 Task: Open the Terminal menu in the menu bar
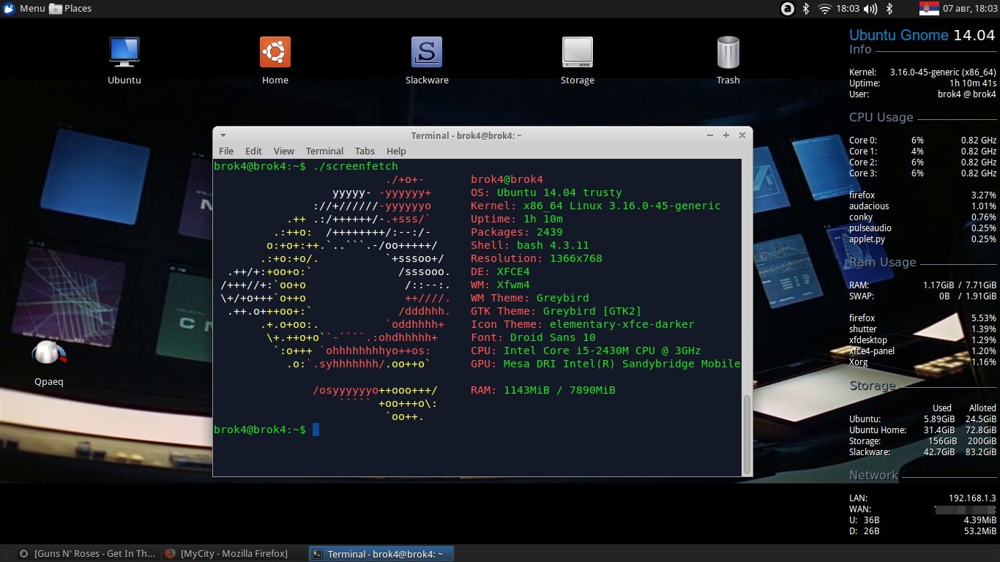coord(324,151)
